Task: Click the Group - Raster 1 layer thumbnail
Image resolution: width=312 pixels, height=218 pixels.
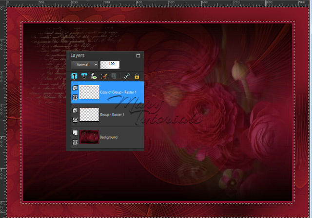Action: point(89,115)
